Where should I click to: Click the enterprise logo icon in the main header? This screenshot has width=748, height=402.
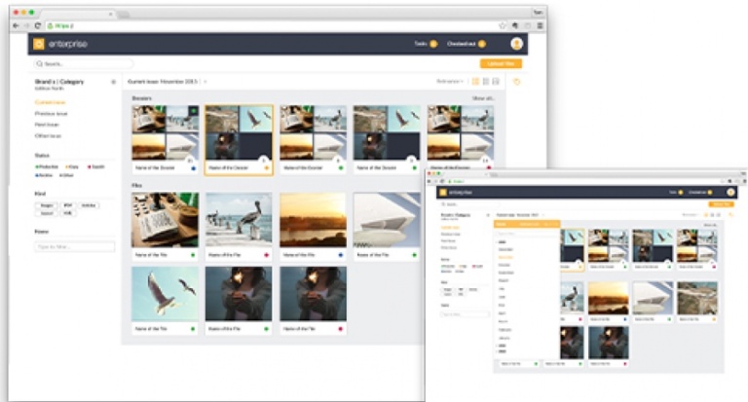(40, 44)
